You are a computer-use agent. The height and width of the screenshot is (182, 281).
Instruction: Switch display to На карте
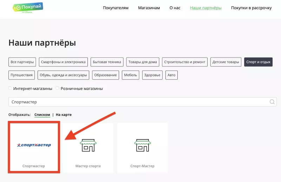coord(64,115)
